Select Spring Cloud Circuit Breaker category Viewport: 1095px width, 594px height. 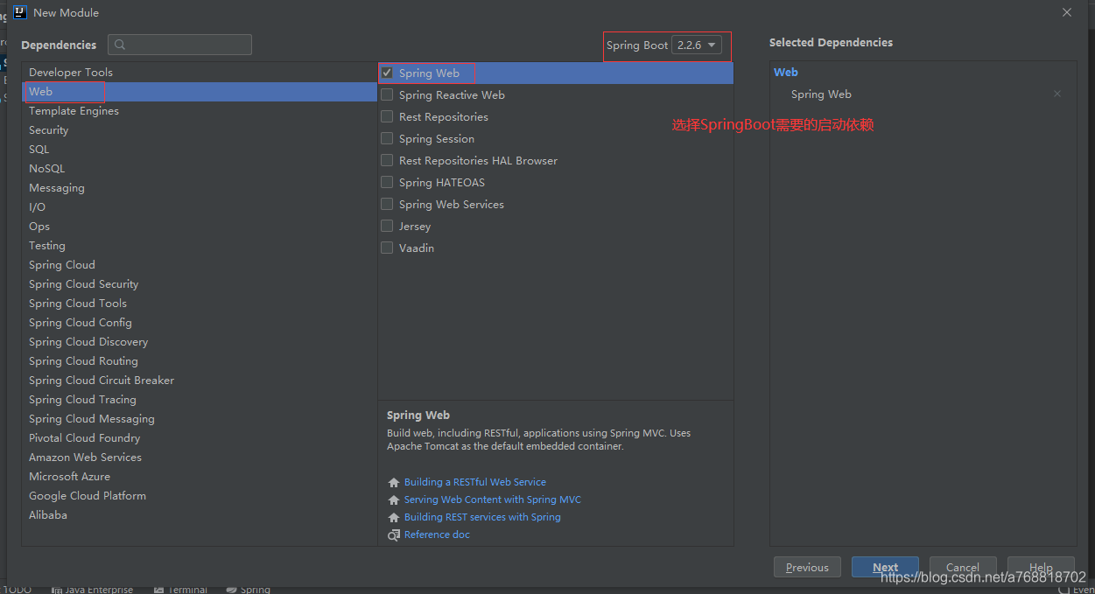click(x=200, y=381)
